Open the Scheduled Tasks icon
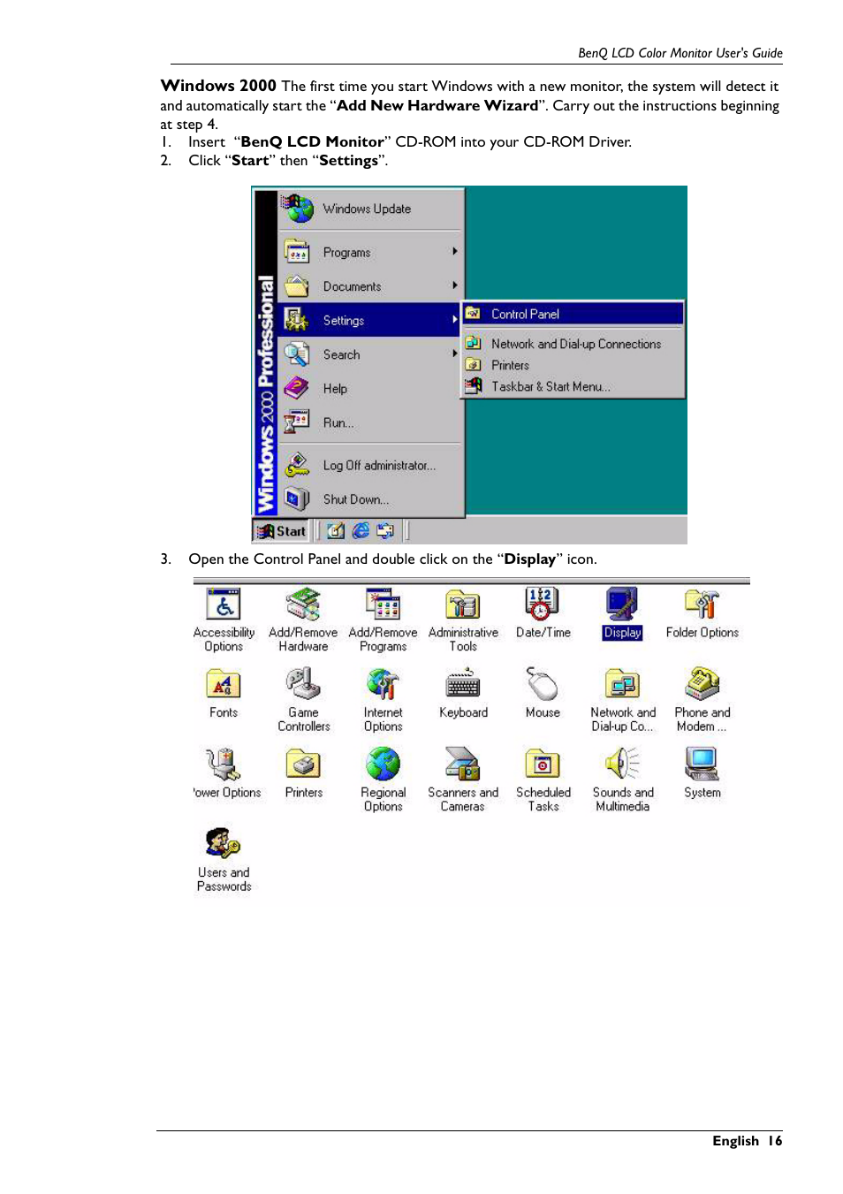This screenshot has height=1194, width=843. point(542,764)
